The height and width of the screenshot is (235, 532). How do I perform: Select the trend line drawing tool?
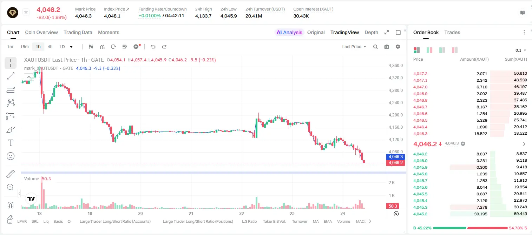(x=11, y=76)
